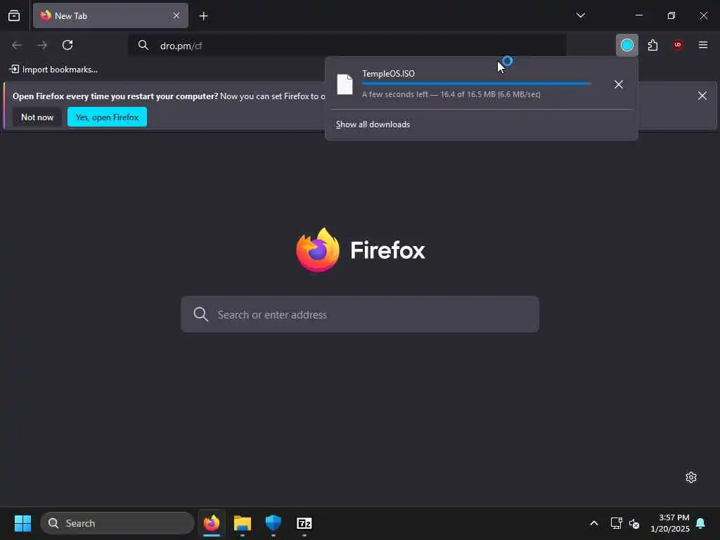Image resolution: width=720 pixels, height=540 pixels.
Task: Click the TempleOS.ISO file icon
Action: 345,84
